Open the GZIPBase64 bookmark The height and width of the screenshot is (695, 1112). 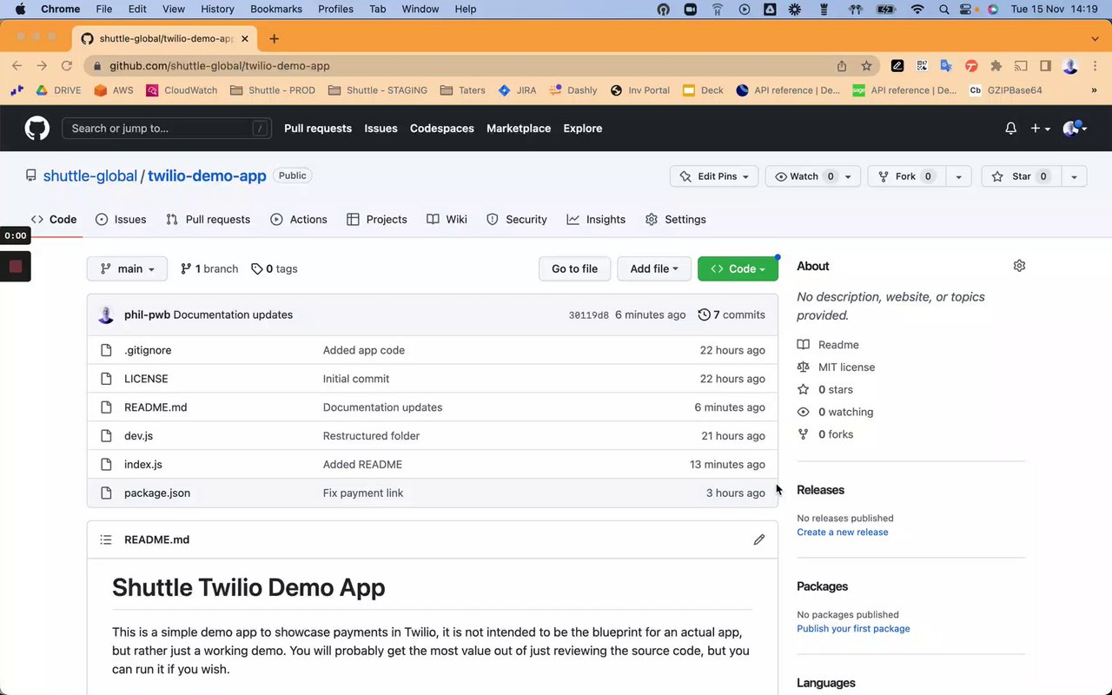pos(1005,90)
